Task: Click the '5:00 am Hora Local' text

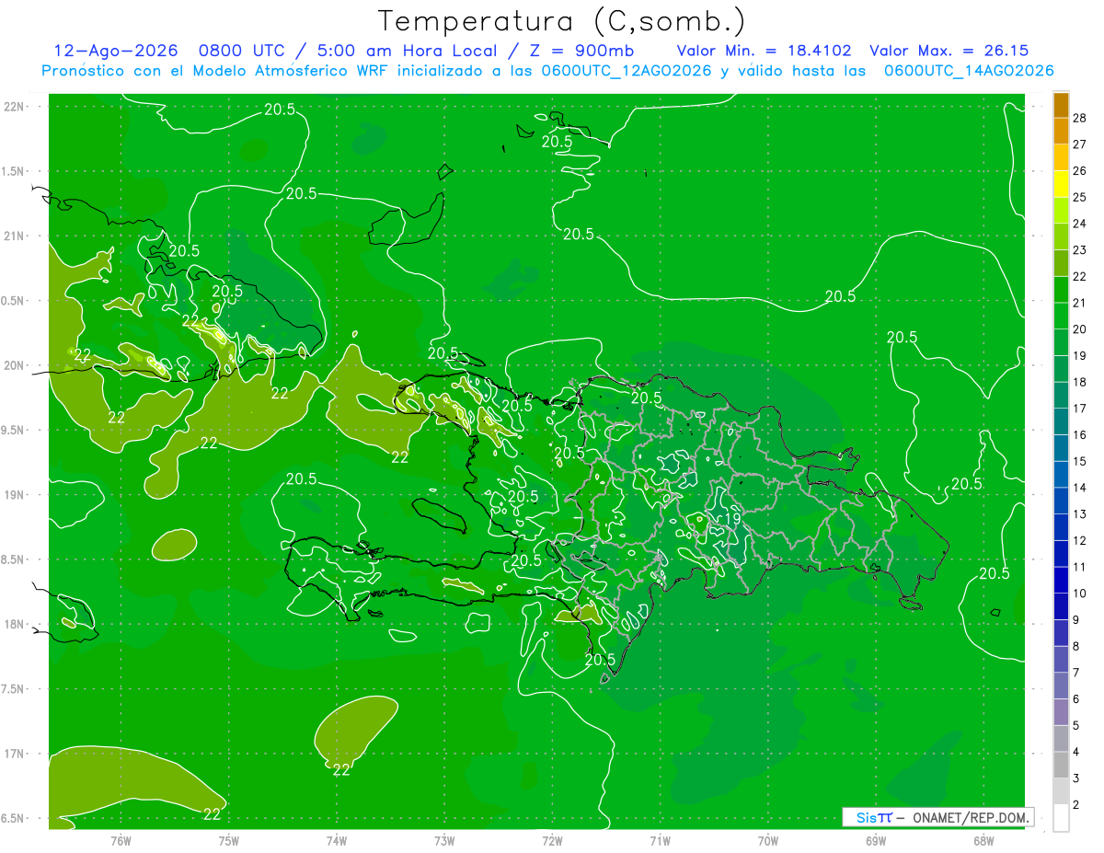Action: coord(408,51)
